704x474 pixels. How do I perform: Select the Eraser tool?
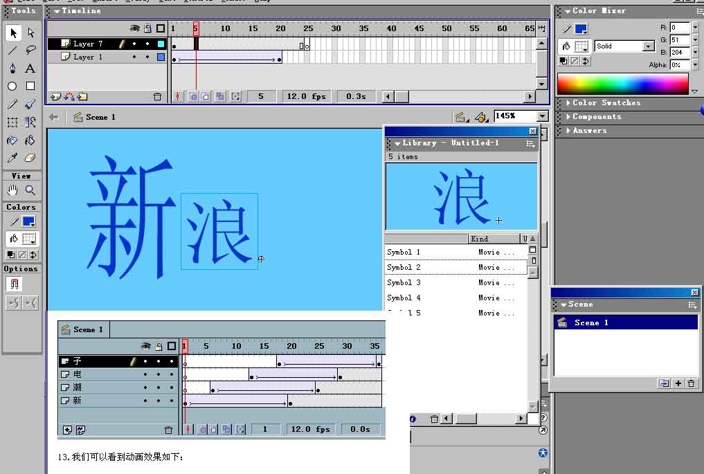[30, 158]
